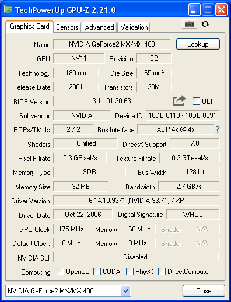Click the Device ID value 10DE 0110
The height and width of the screenshot is (302, 231).
[182, 115]
